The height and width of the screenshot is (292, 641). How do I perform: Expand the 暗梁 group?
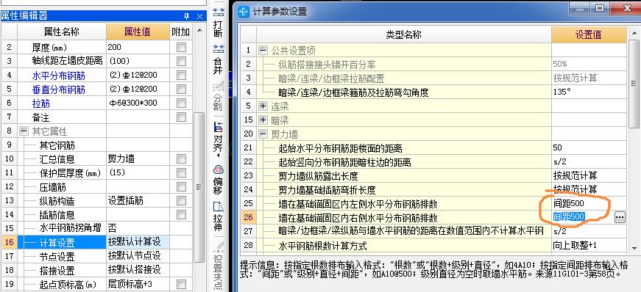coord(263,120)
